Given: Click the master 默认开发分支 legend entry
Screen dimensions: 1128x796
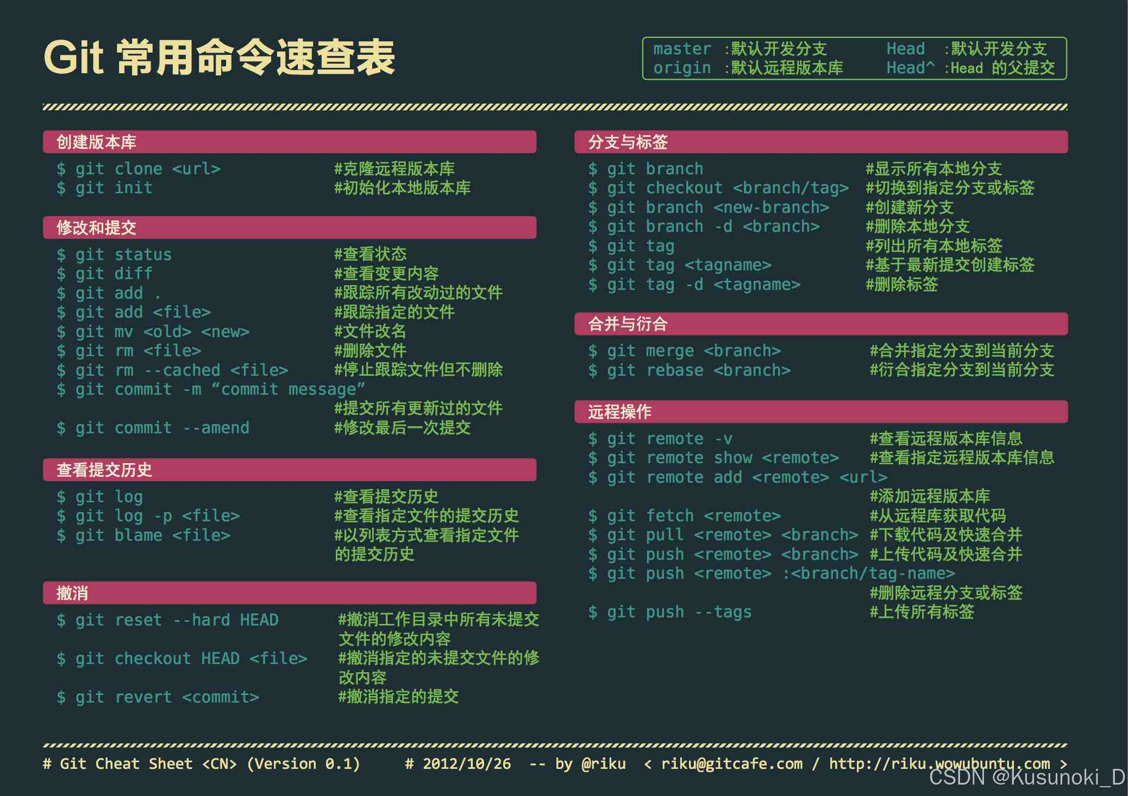Looking at the screenshot, I should [740, 49].
